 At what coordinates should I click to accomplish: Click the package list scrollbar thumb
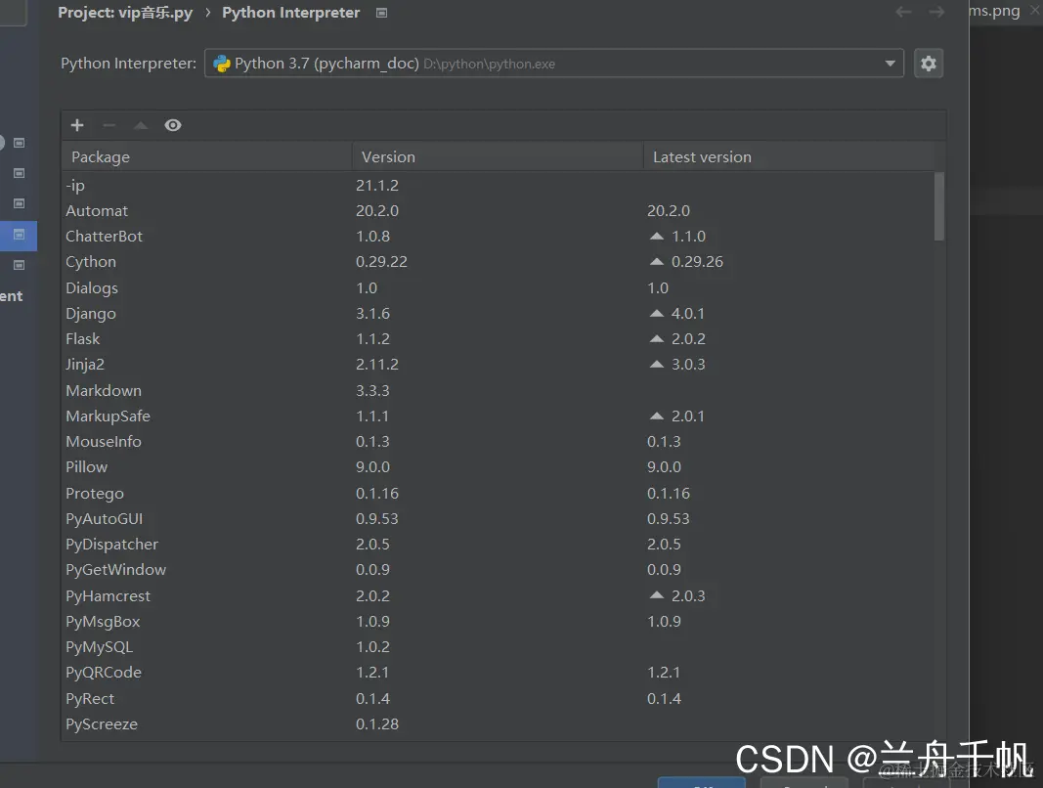939,206
